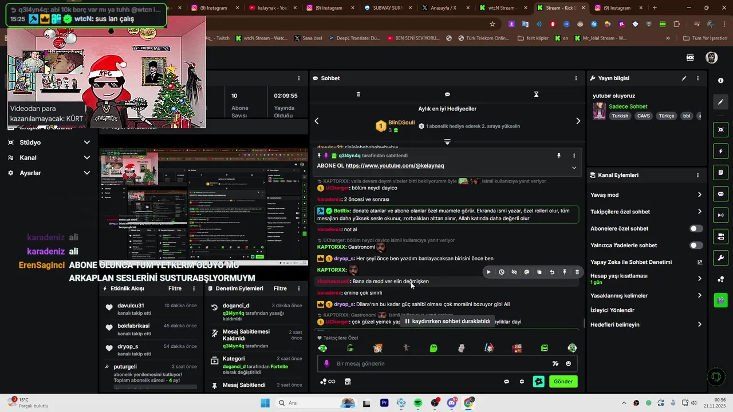Click the translate icon in message box
The image size is (733, 412).
click(555, 364)
